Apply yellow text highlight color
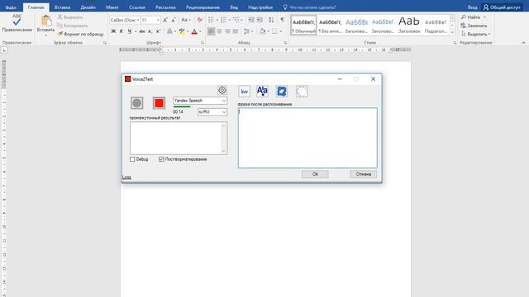Viewport: 529px width, 297px height. coord(182,31)
